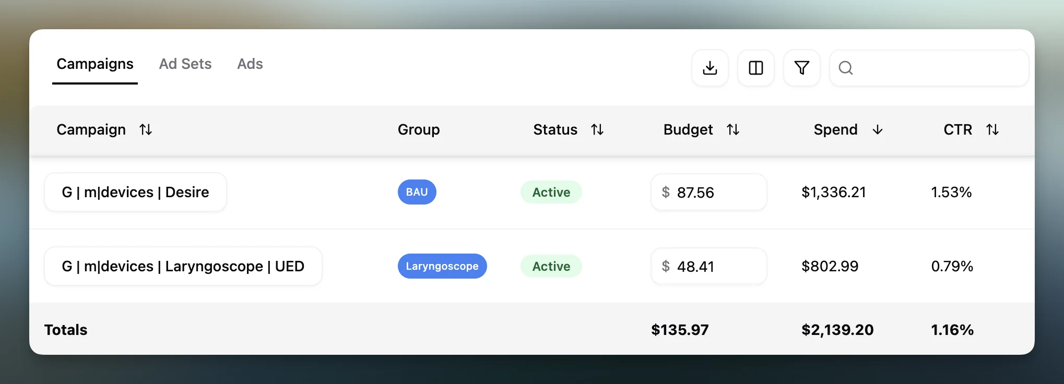The height and width of the screenshot is (384, 1064).
Task: Select the $2,139.20 total spend
Action: click(x=837, y=330)
